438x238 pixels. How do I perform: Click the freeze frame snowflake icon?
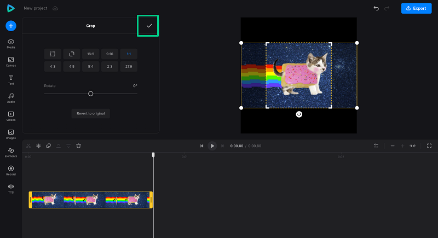pyautogui.click(x=38, y=146)
